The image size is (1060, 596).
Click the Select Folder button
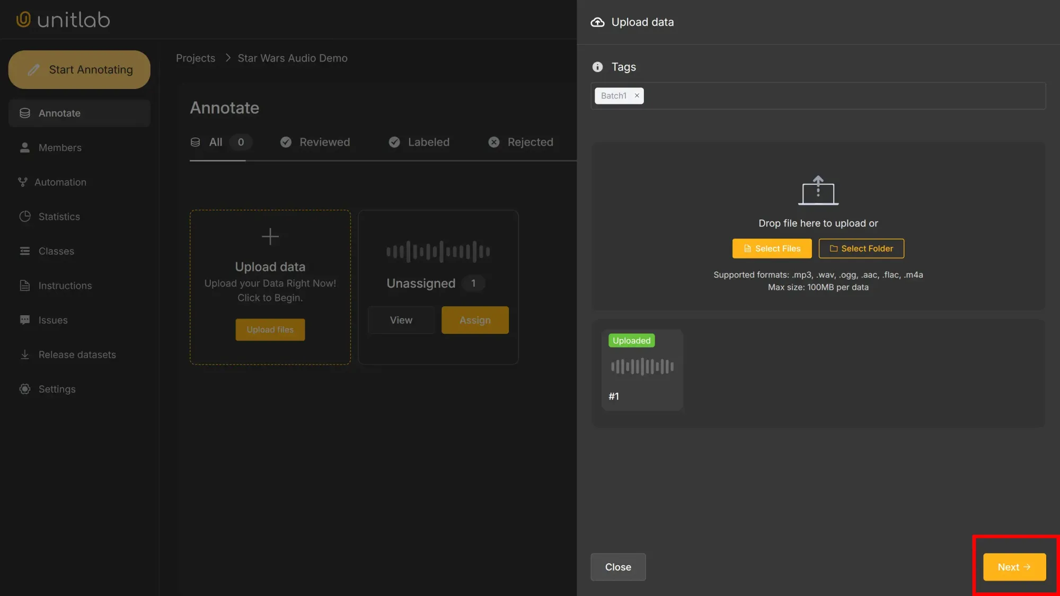click(861, 248)
